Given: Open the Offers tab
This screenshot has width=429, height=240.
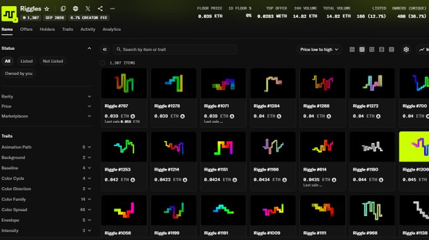Looking at the screenshot, I should pos(26,29).
